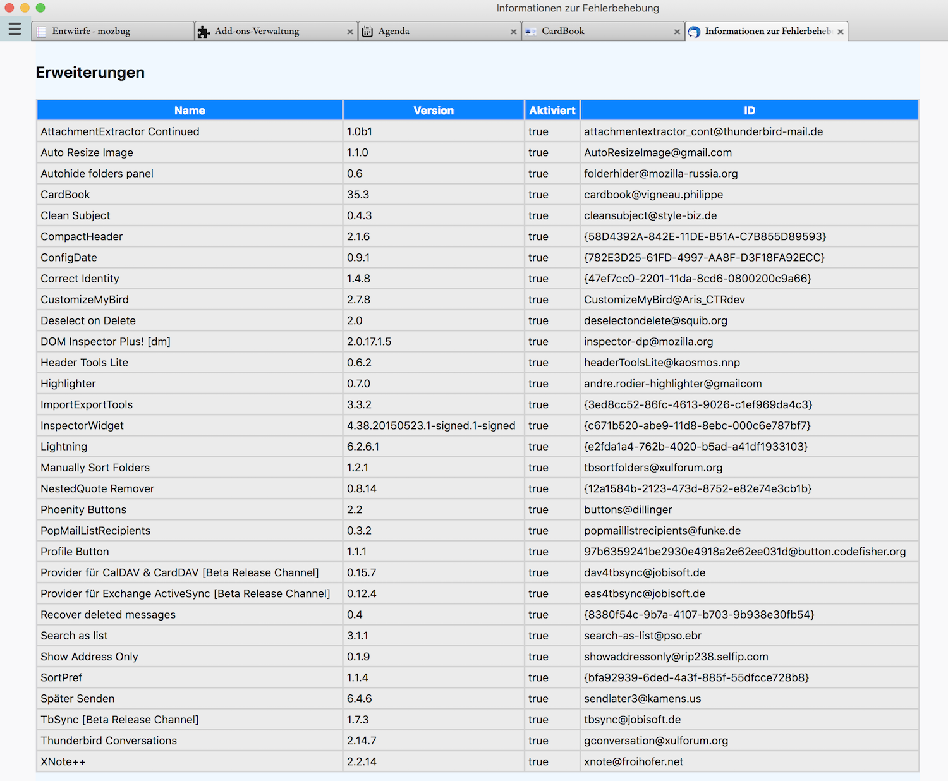Open the hamburger app menu

click(15, 29)
